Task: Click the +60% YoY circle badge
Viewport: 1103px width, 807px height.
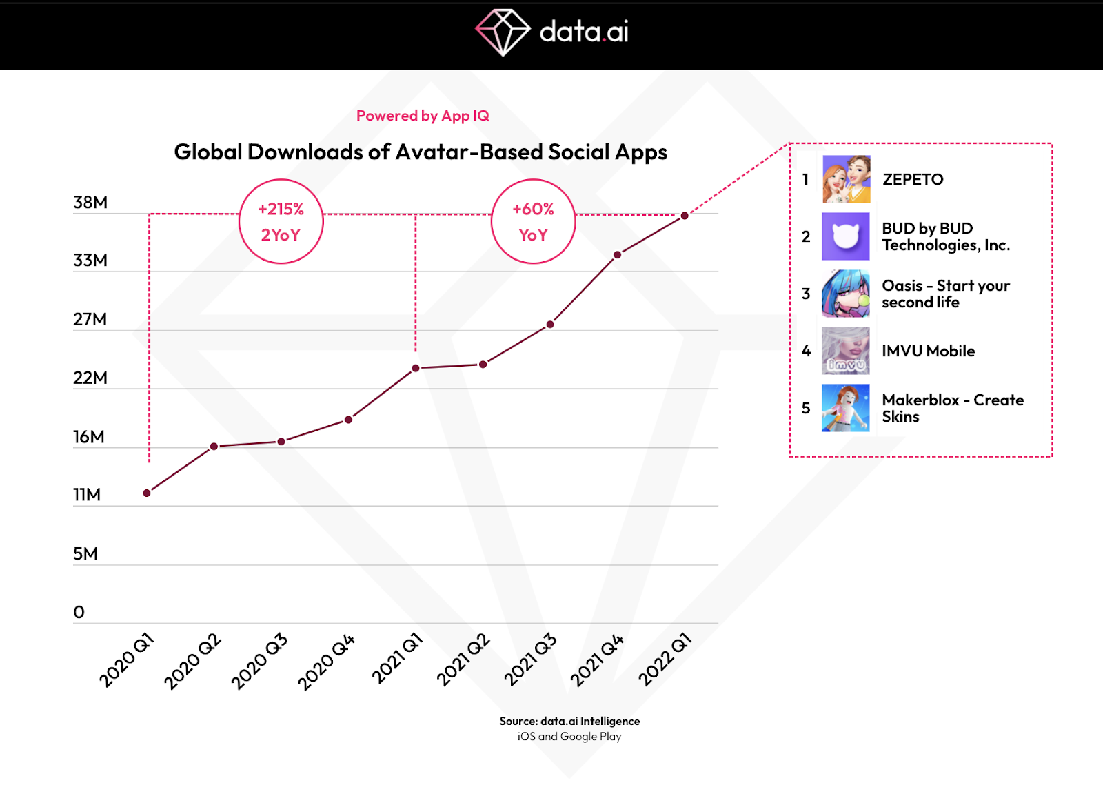Action: click(534, 221)
